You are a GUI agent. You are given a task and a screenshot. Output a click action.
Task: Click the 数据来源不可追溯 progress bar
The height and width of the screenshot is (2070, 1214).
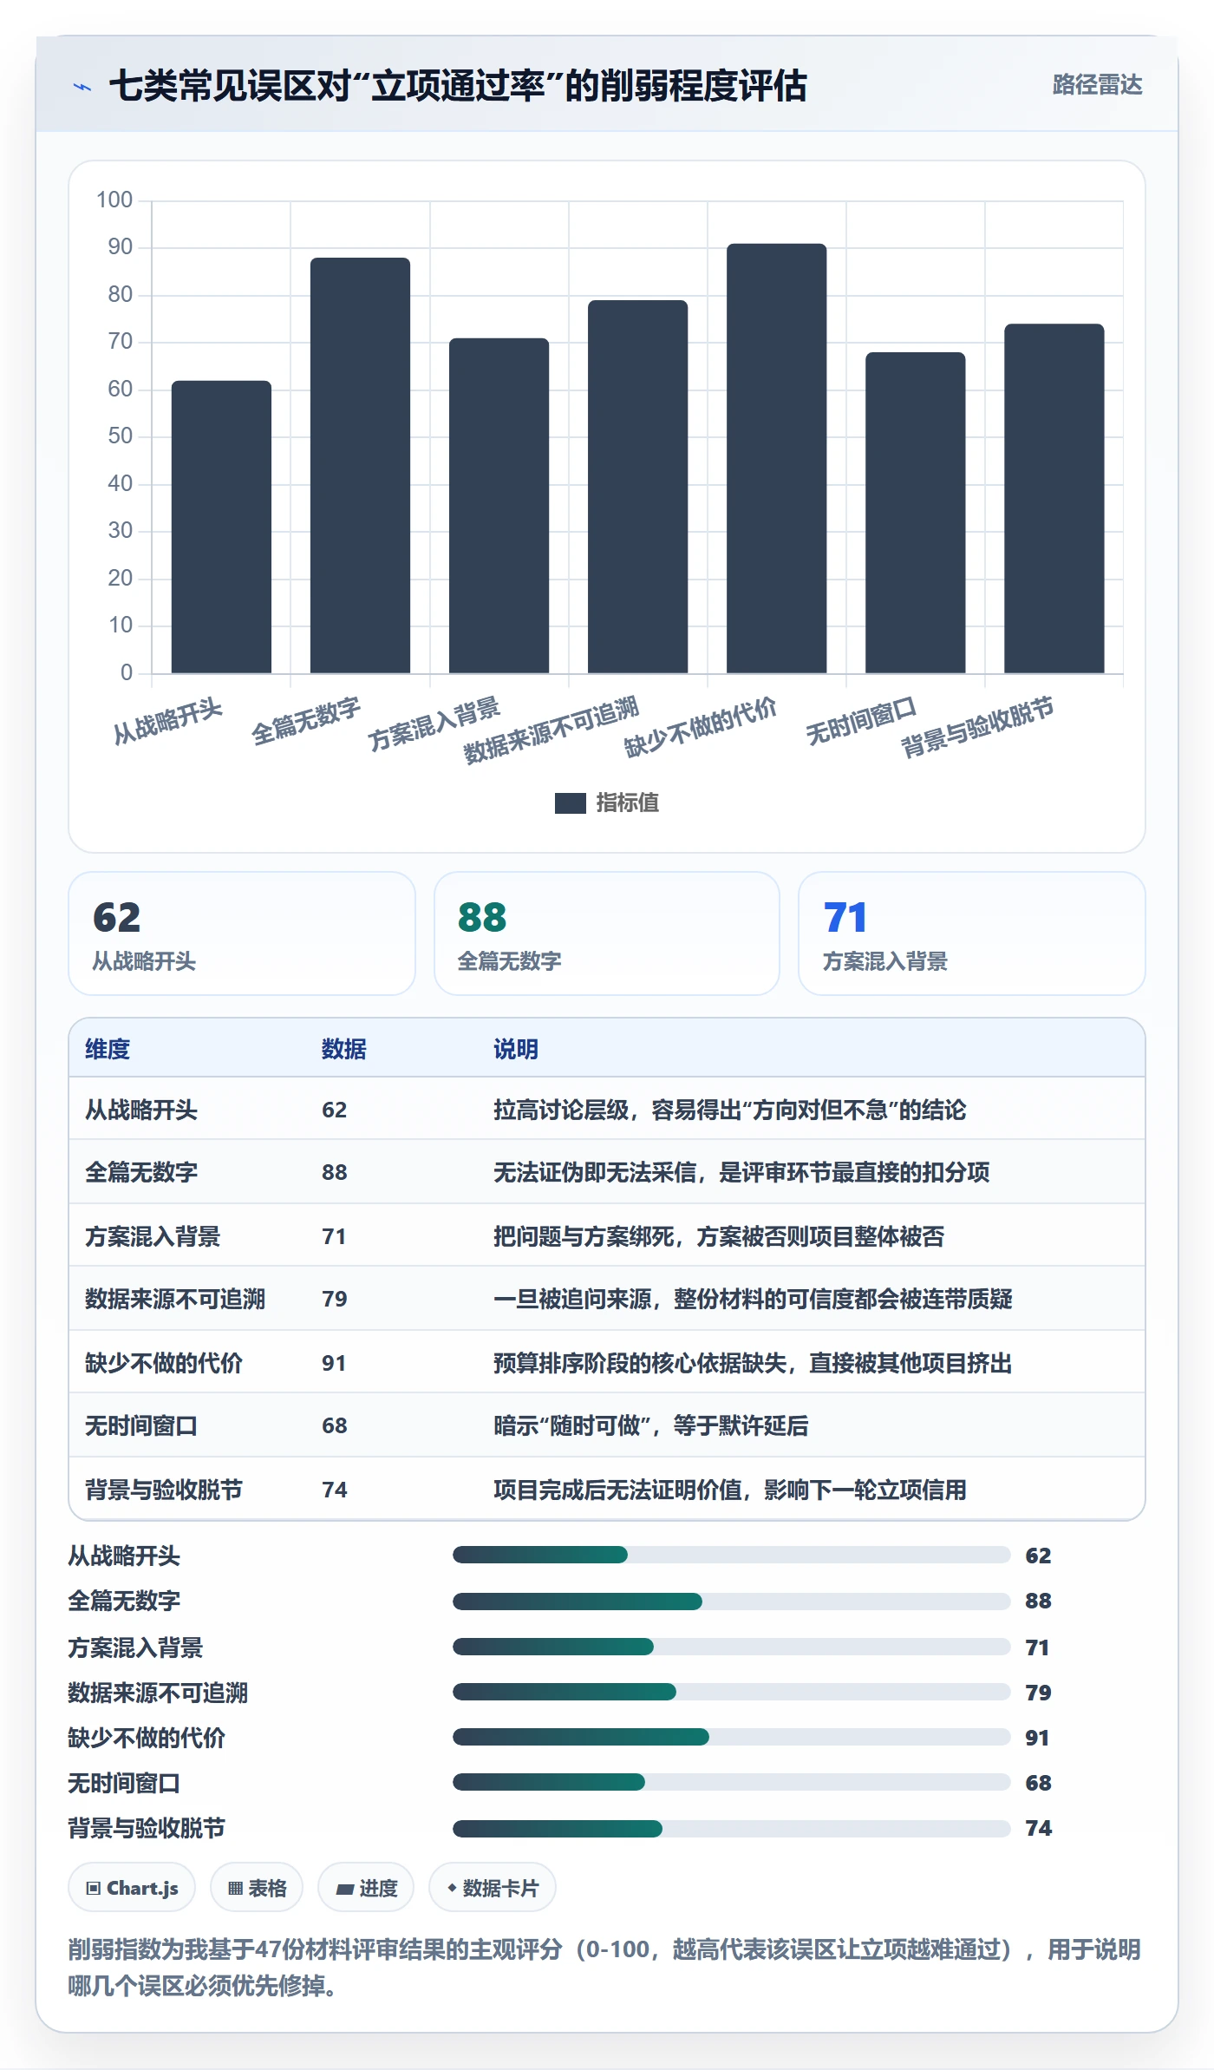tap(731, 1692)
